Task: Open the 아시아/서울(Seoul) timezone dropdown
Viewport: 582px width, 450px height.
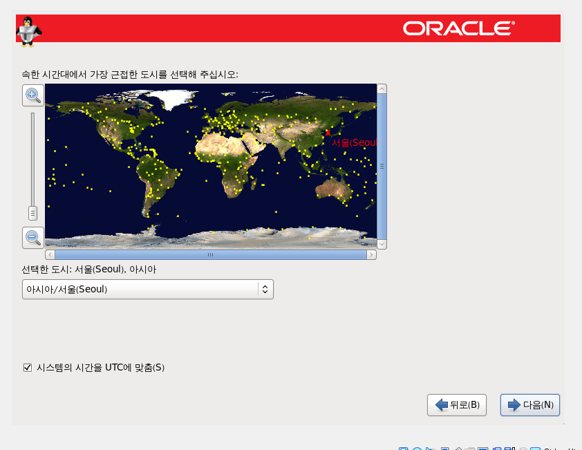Action: point(148,289)
